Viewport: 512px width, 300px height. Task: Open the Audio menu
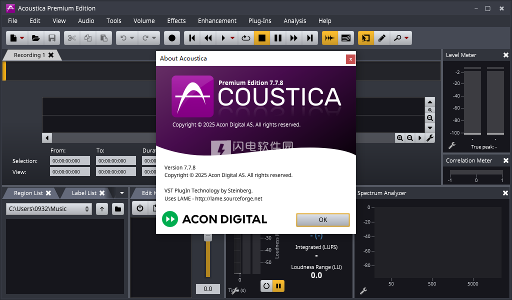coord(86,21)
